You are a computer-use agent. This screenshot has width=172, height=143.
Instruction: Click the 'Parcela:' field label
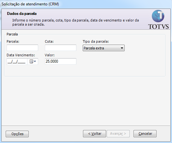13,41
